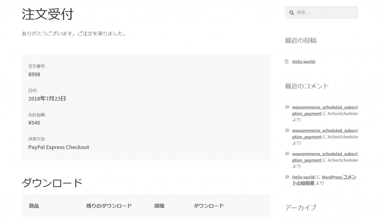Open Hello world! under 最近の投稿
Viewport: 385px width, 221px height.
(x=303, y=62)
